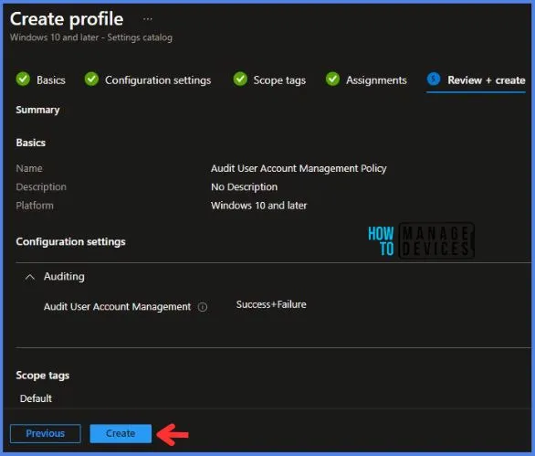This screenshot has width=535, height=456.
Task: Select the Review + create tab
Action: [487, 80]
